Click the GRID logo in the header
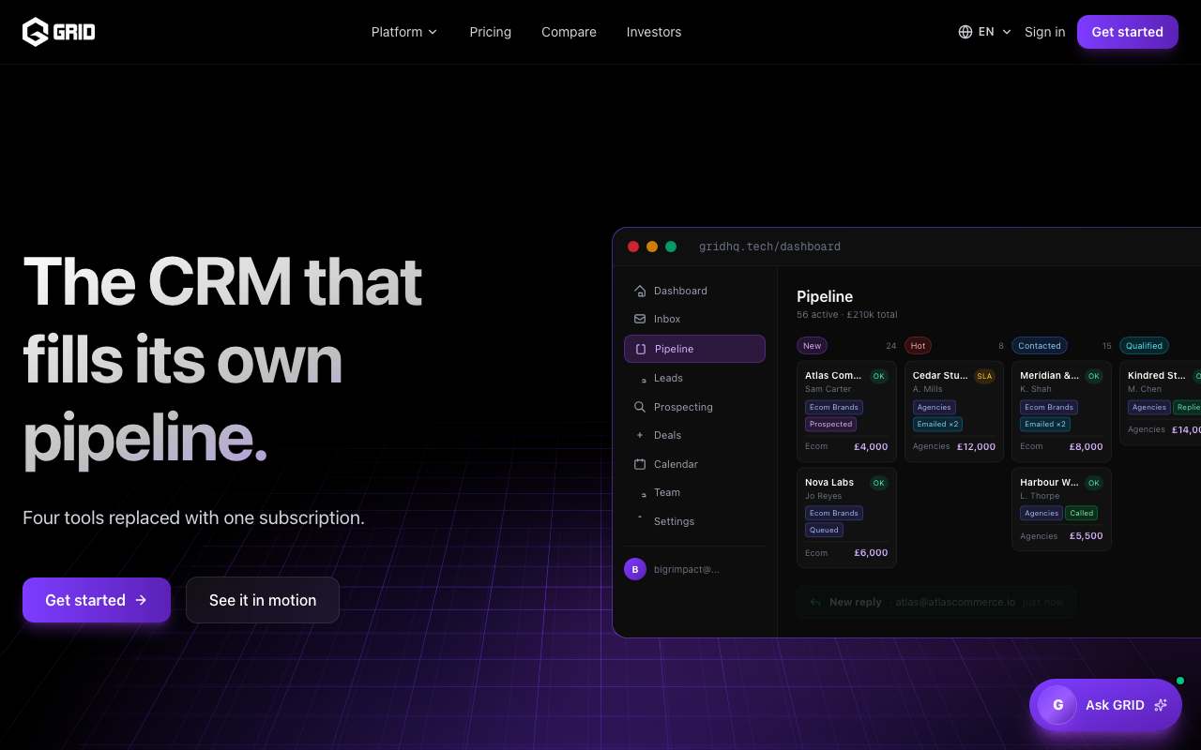The width and height of the screenshot is (1201, 750). click(59, 32)
